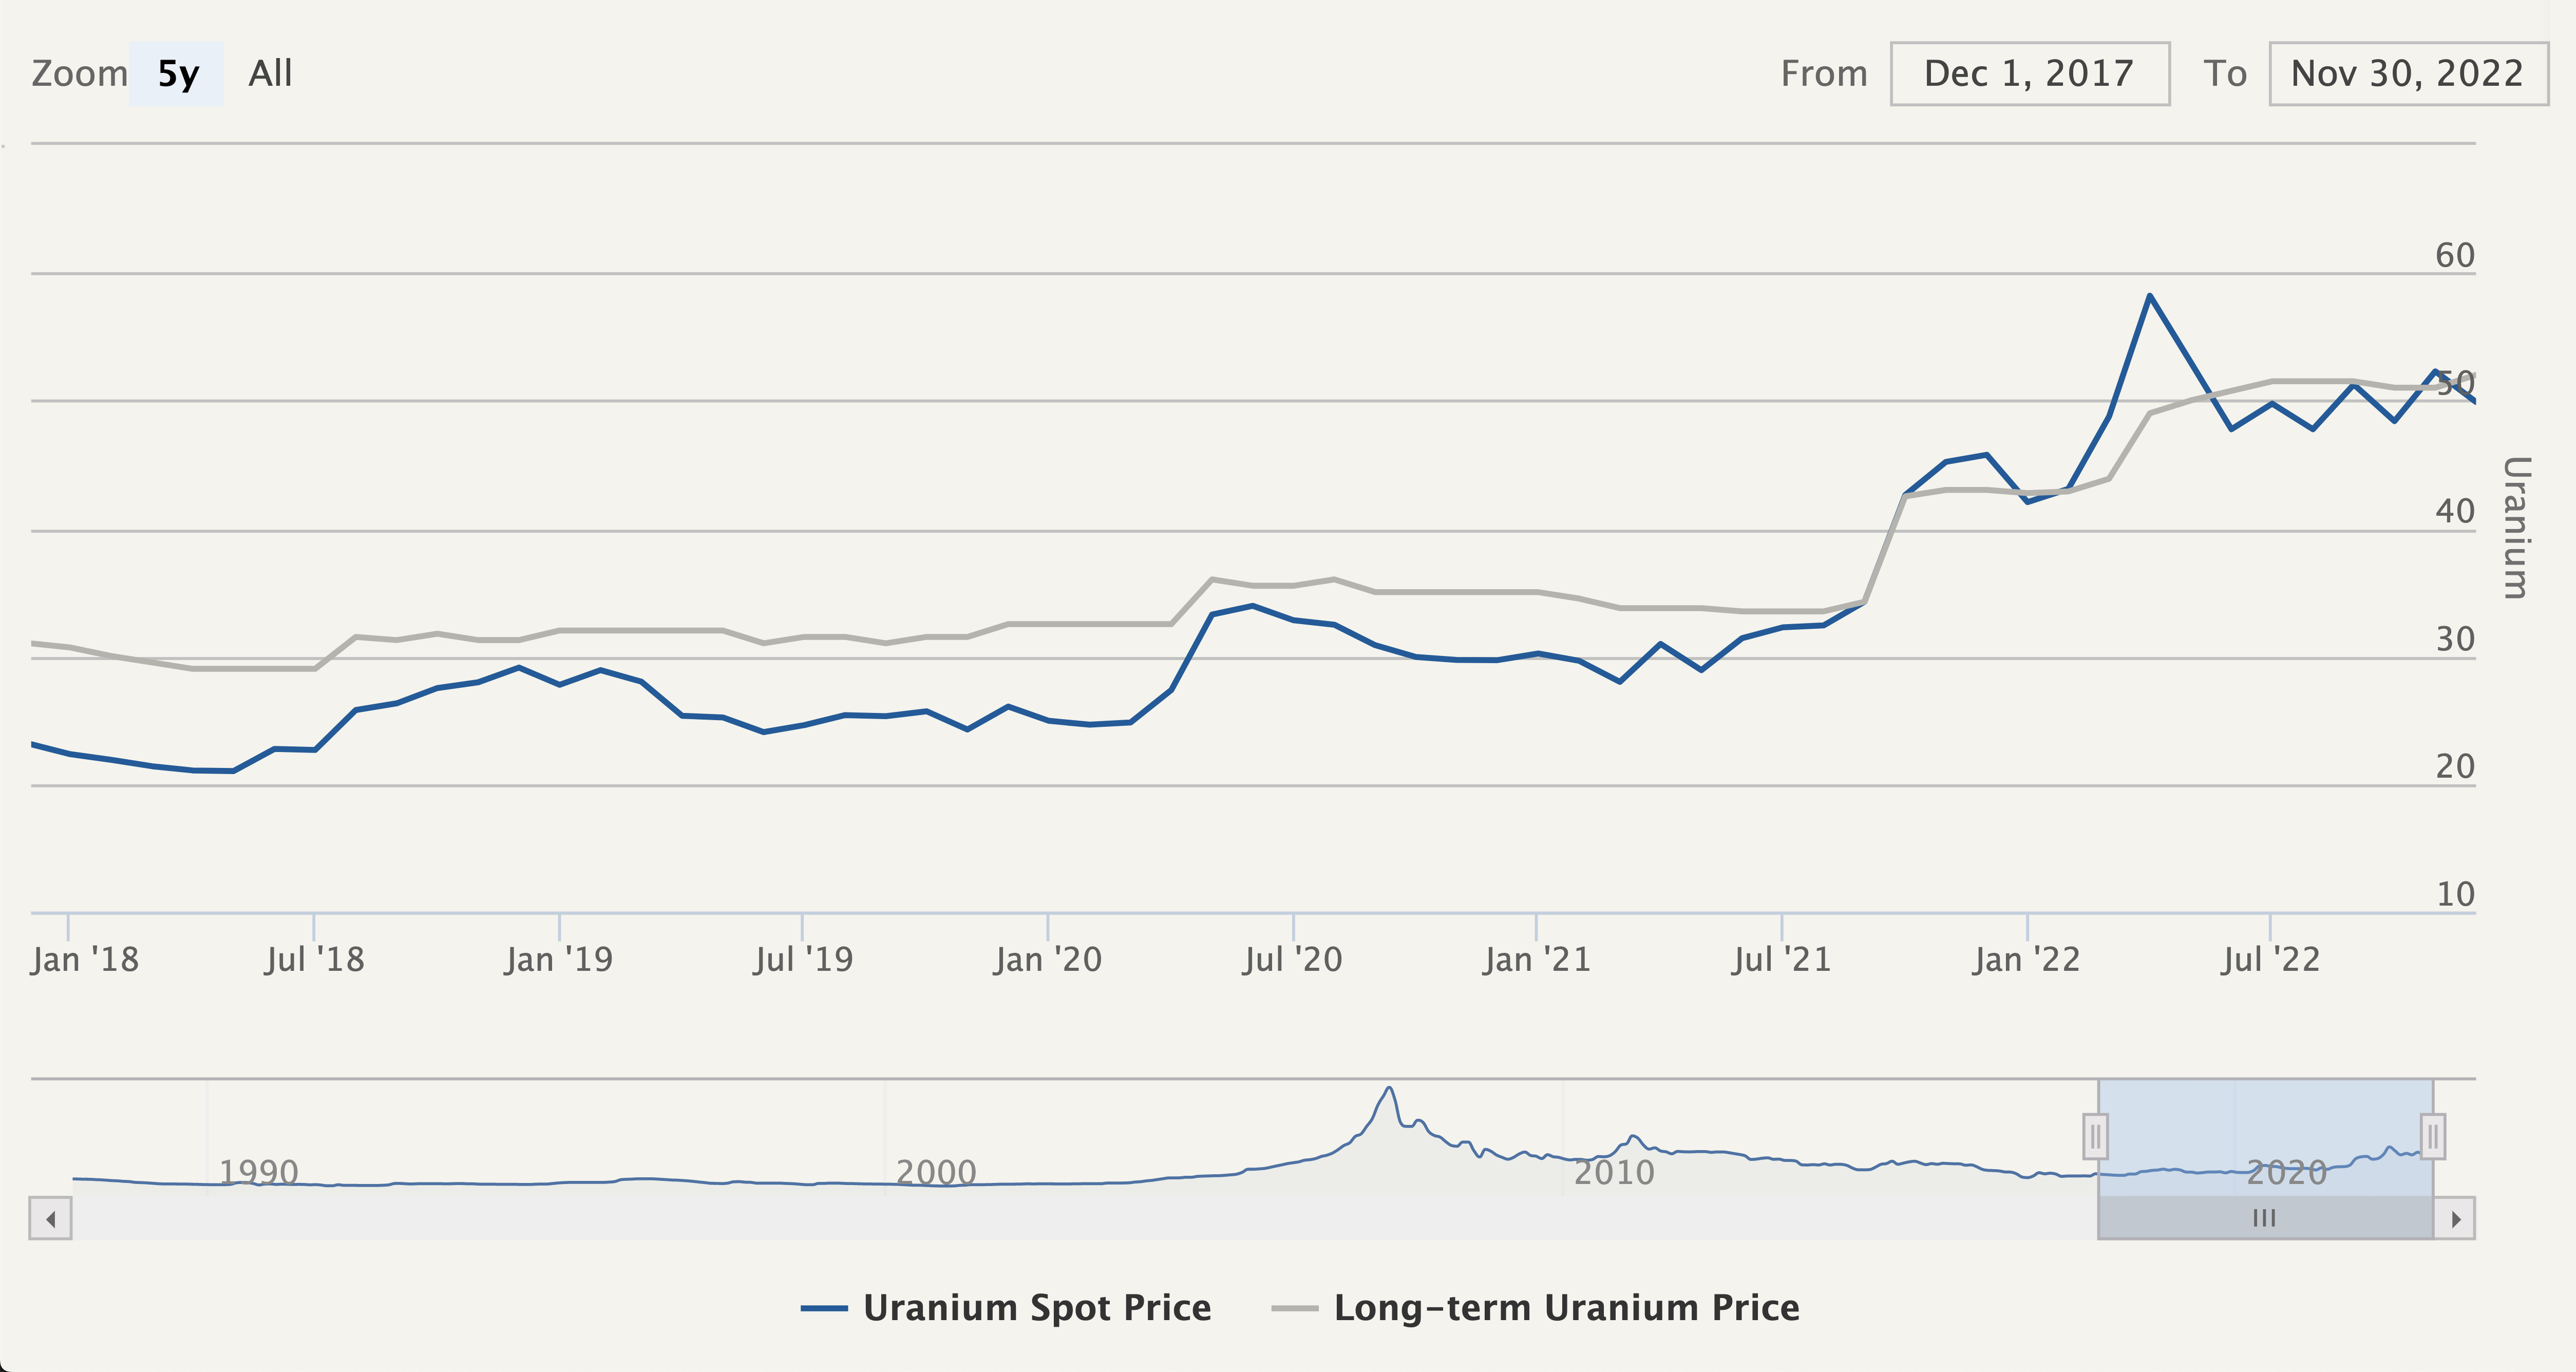Click the navigator left scroll arrow

[x=50, y=1218]
